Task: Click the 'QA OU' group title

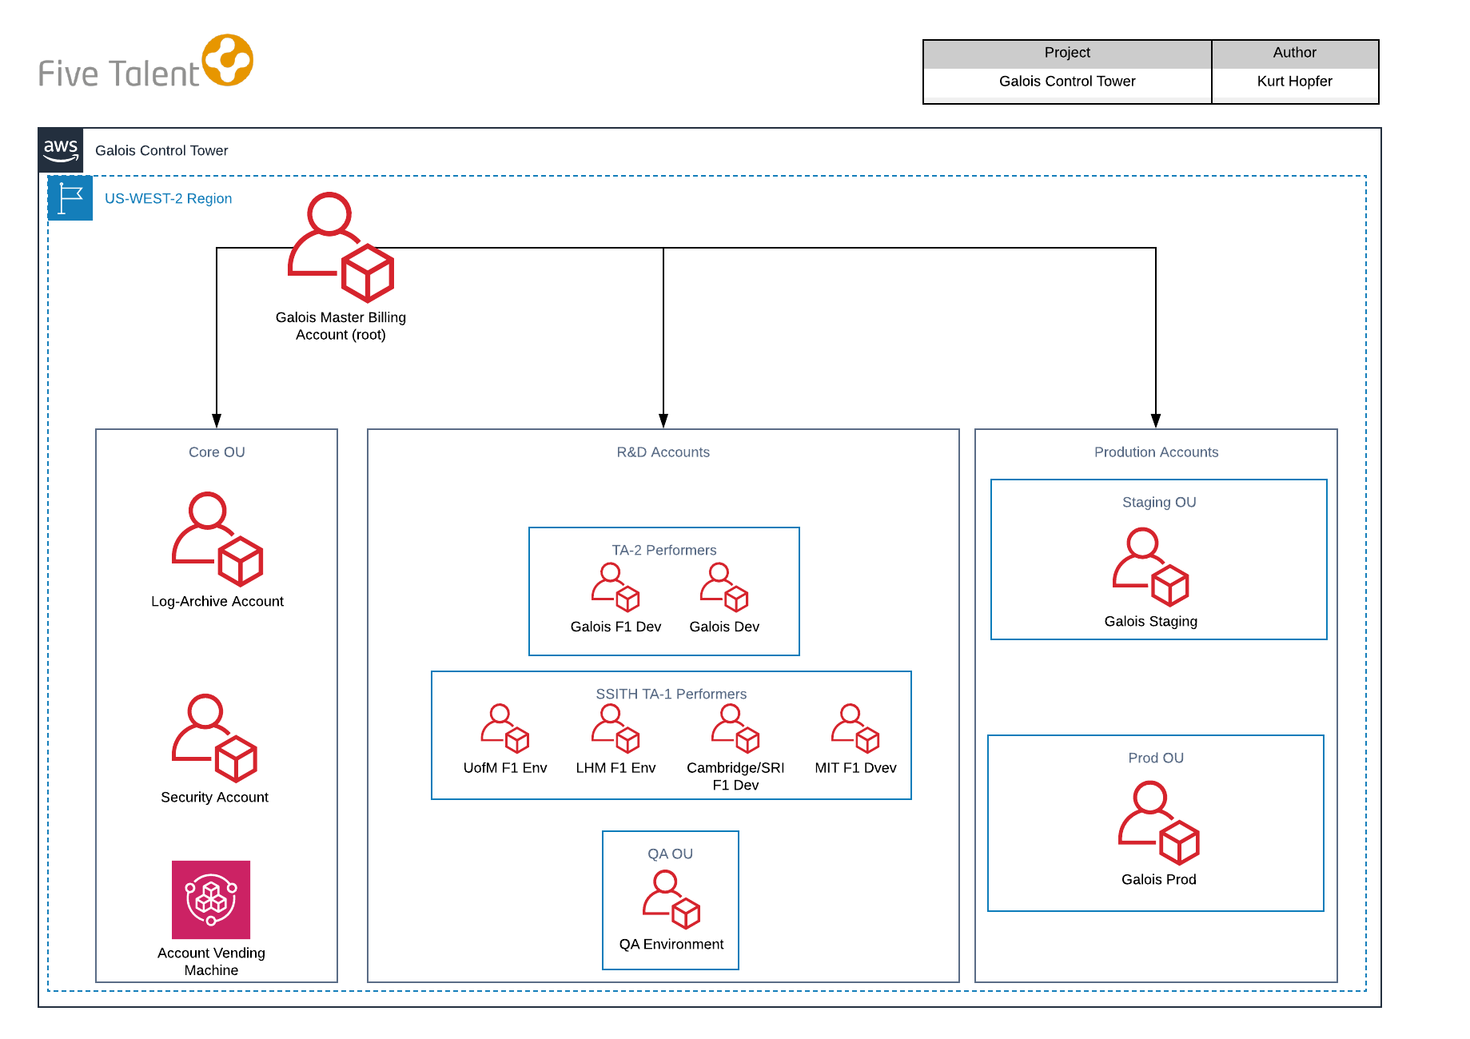Action: point(671,854)
